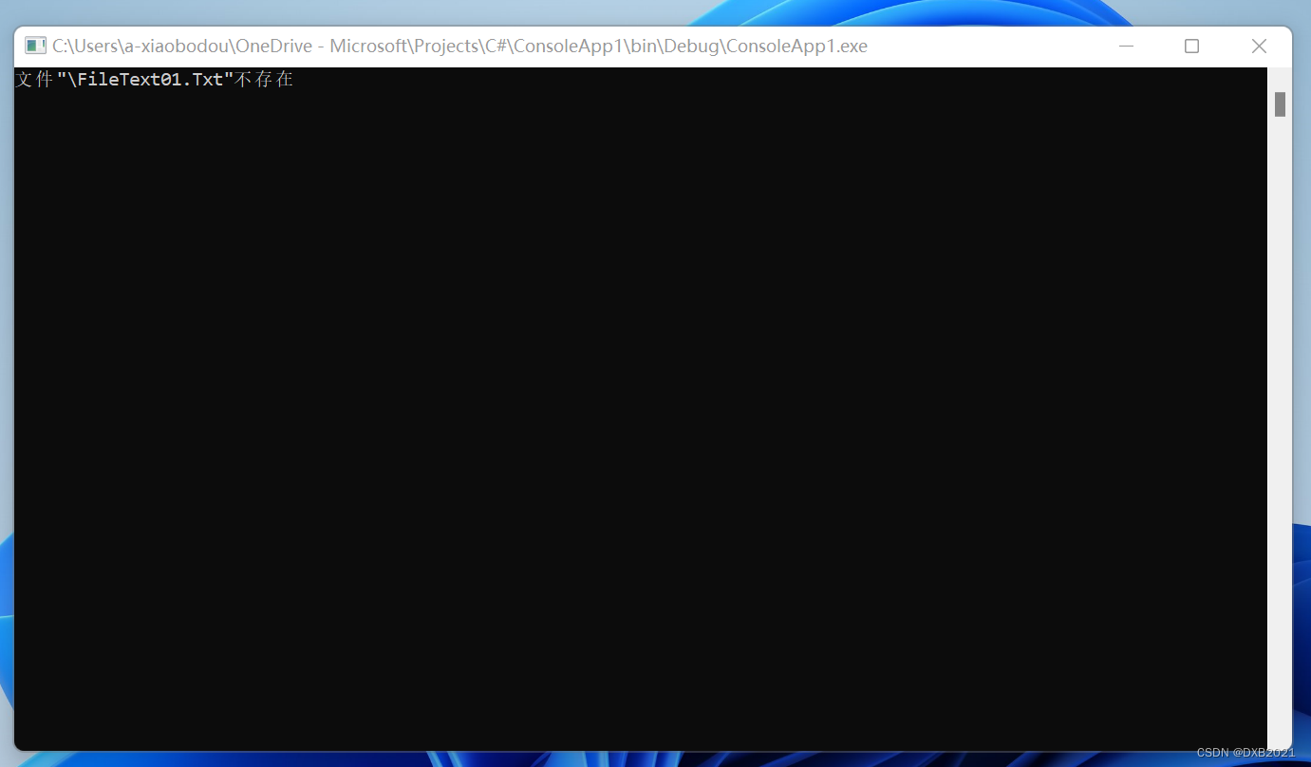Click the vertical scrollbar thumb
The width and height of the screenshot is (1311, 767).
[x=1280, y=104]
